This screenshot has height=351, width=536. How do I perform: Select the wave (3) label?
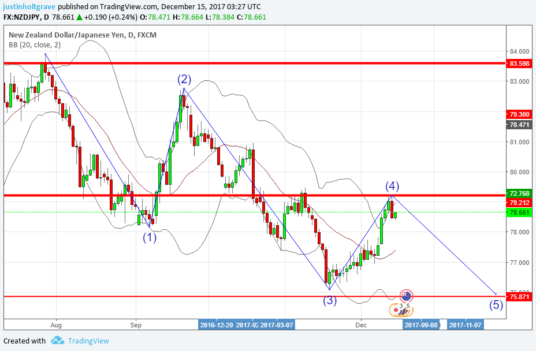point(330,300)
